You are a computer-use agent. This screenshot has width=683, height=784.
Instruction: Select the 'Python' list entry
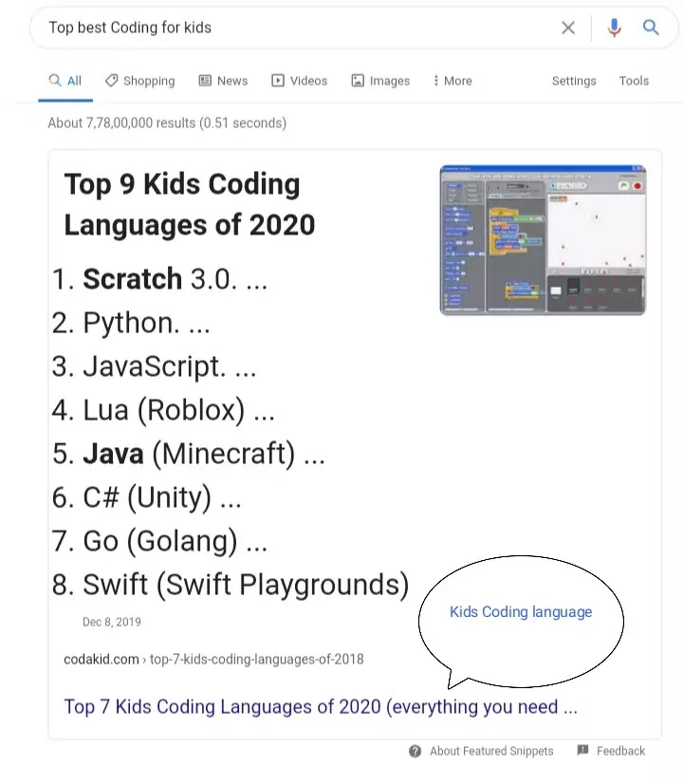(131, 323)
